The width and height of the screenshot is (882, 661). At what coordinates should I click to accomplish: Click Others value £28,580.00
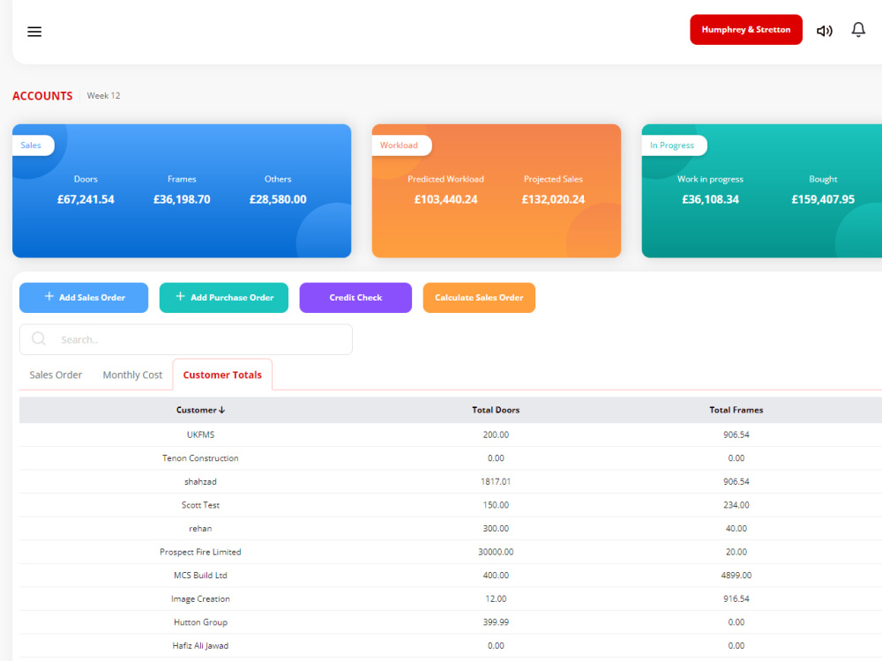[278, 199]
